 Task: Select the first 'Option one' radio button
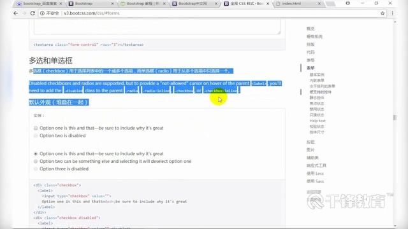click(36, 154)
